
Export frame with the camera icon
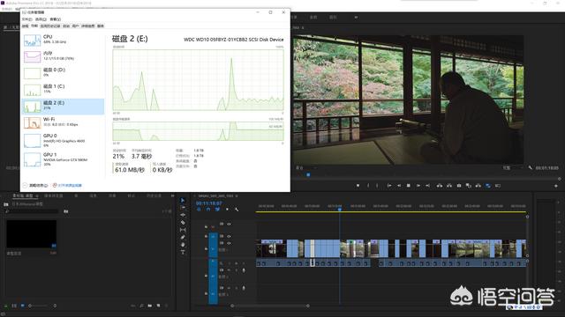click(x=459, y=186)
